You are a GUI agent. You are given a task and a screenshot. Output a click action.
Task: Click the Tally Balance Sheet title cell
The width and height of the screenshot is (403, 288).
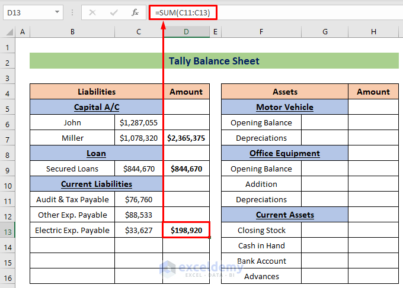point(214,61)
